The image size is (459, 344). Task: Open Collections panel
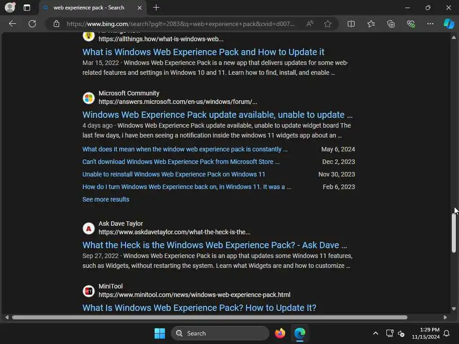(x=391, y=24)
